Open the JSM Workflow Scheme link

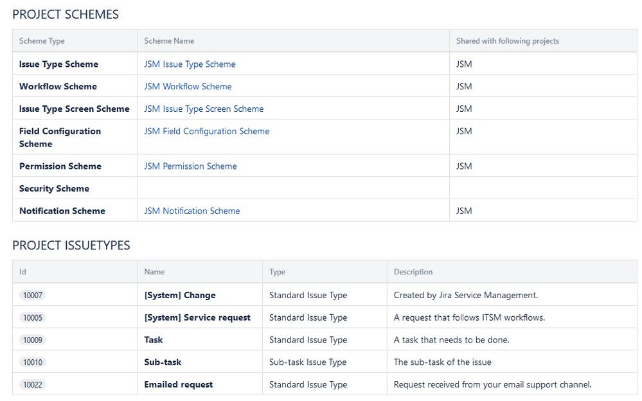coord(188,87)
